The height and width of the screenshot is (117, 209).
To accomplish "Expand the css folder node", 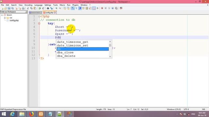I will [x=5, y=18].
